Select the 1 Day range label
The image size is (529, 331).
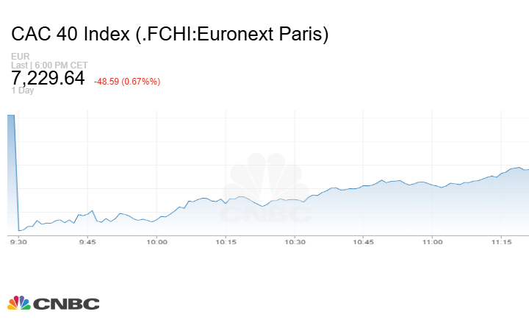coord(23,90)
